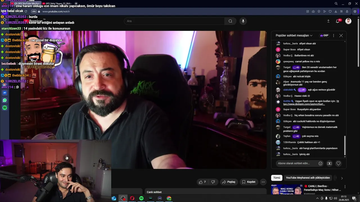Image resolution: width=360 pixels, height=202 pixels.
Task: Click the Canlı sohbet section heading
Action: [154, 192]
